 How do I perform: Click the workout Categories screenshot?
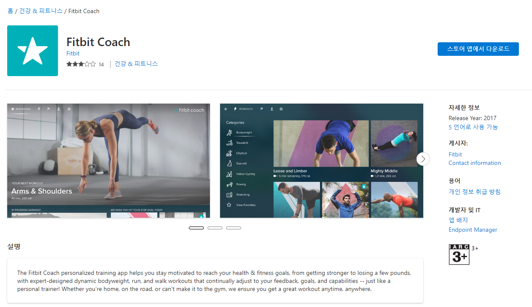321,161
